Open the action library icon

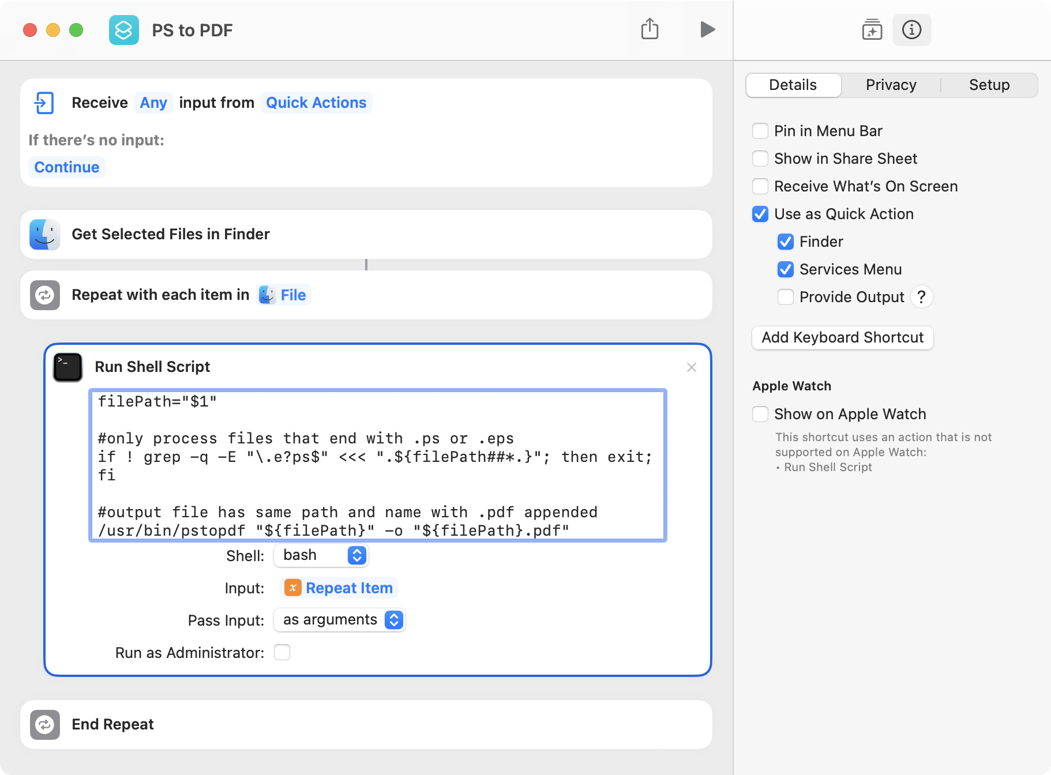click(872, 29)
